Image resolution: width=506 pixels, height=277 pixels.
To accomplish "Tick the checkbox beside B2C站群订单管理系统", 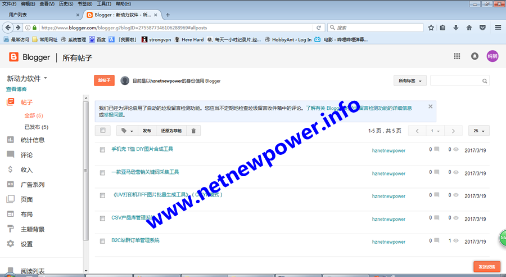I will coord(102,241).
